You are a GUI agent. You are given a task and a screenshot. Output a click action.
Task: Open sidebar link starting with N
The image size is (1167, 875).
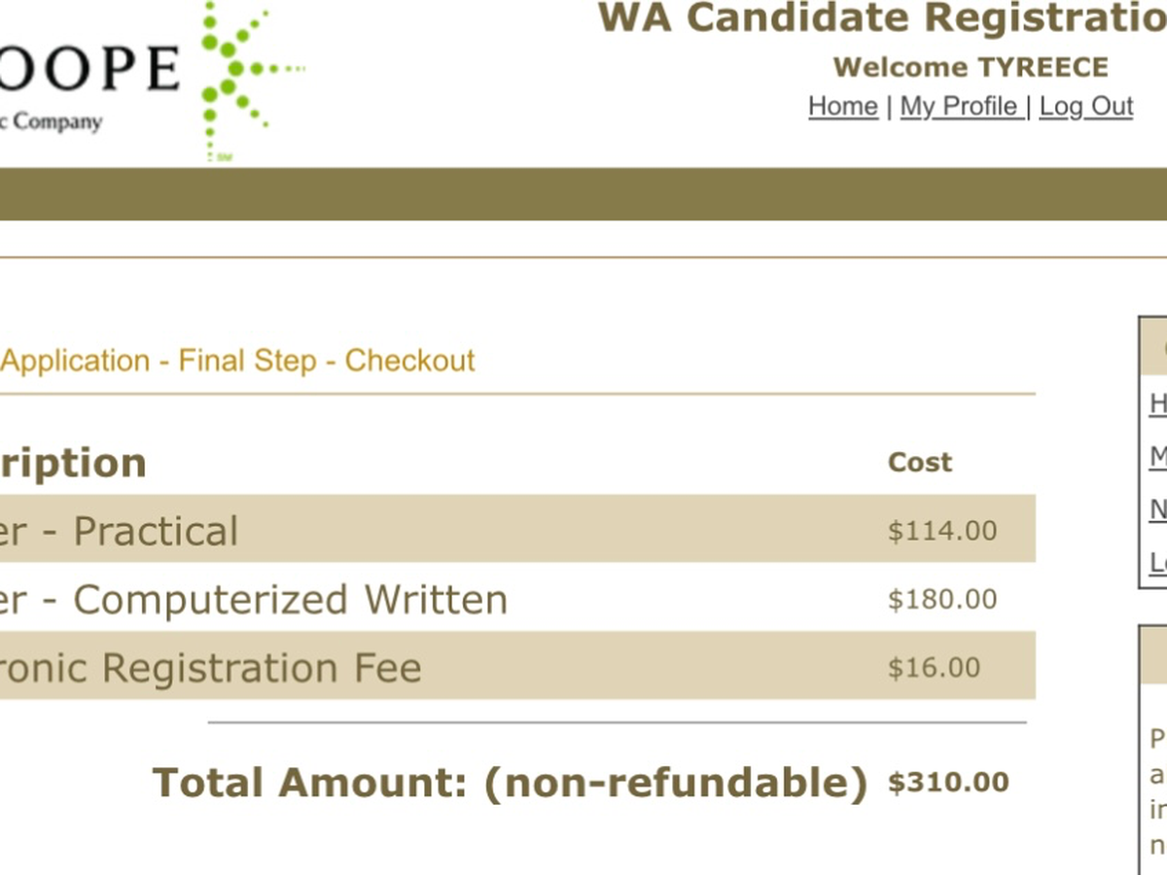click(x=1157, y=509)
